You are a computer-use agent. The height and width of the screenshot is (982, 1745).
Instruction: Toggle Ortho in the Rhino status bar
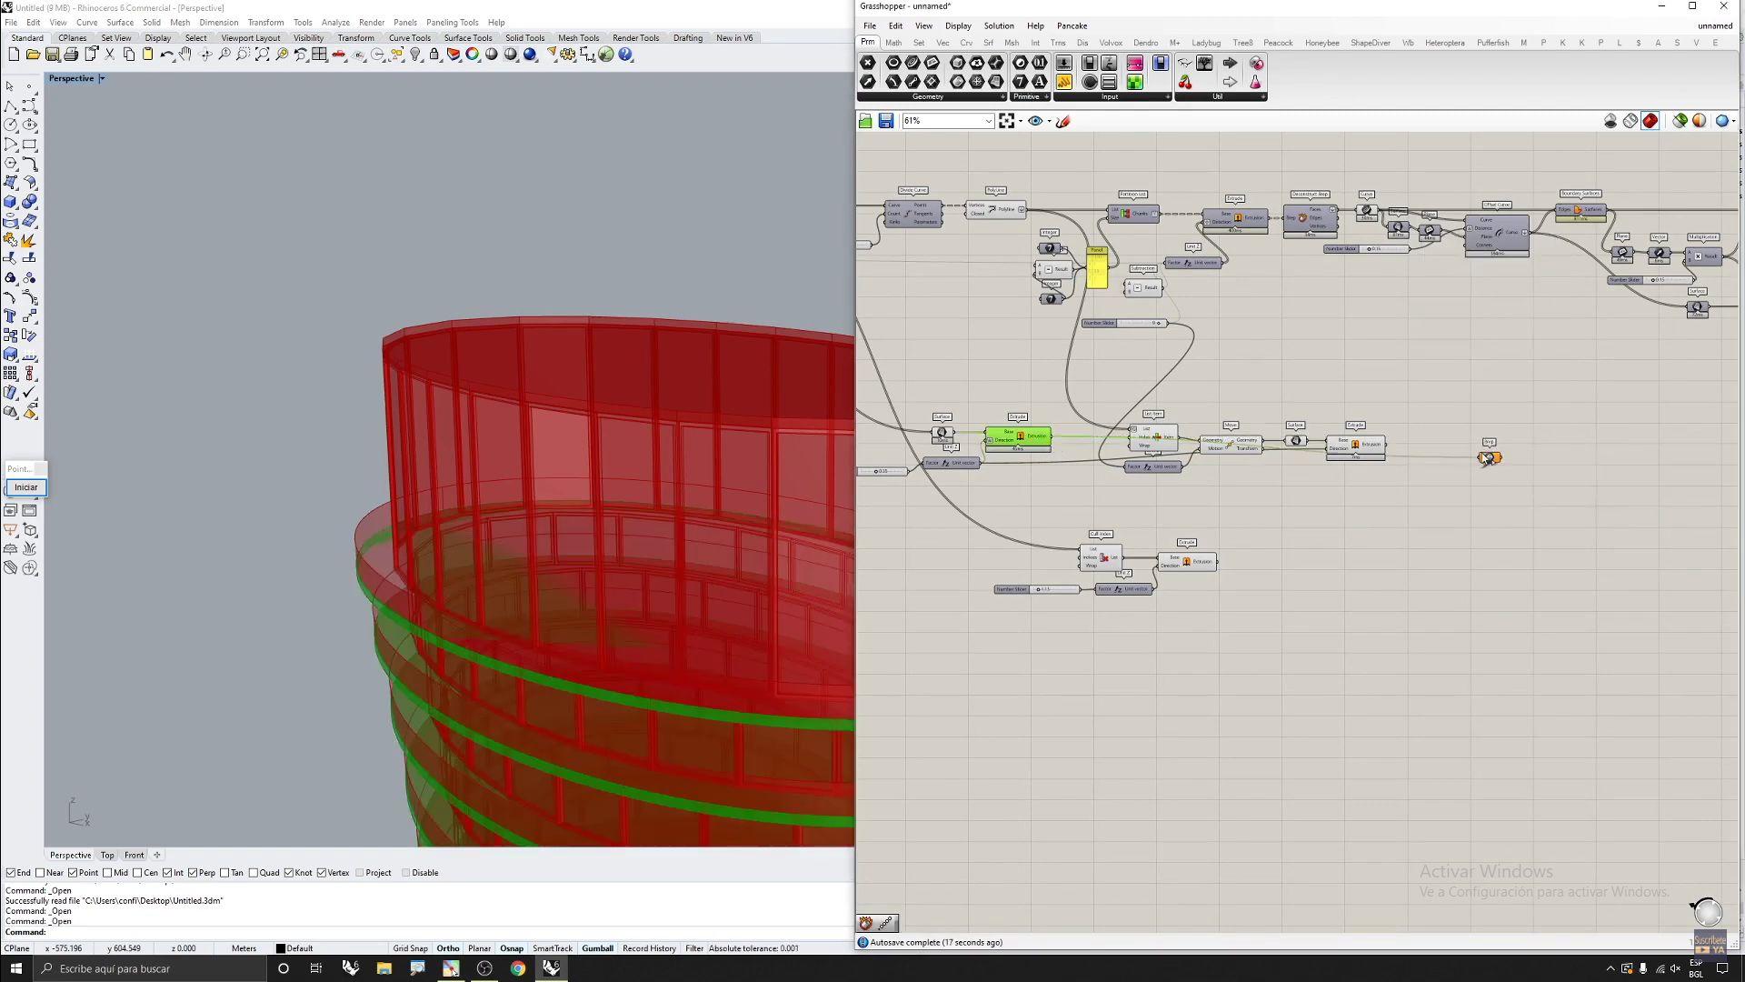pos(447,948)
